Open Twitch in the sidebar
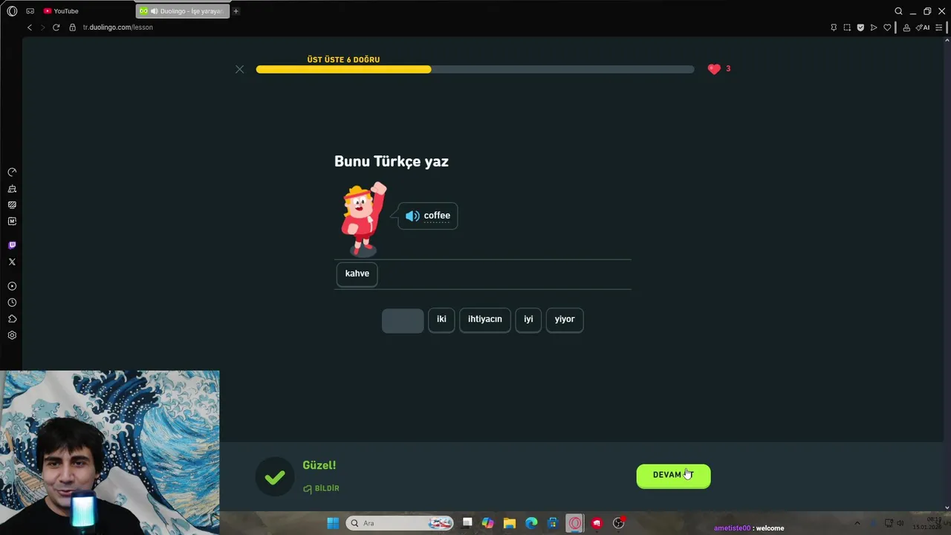951x535 pixels. coord(12,245)
